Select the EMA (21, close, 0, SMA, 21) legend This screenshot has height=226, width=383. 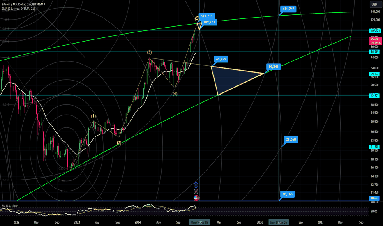pos(18,9)
